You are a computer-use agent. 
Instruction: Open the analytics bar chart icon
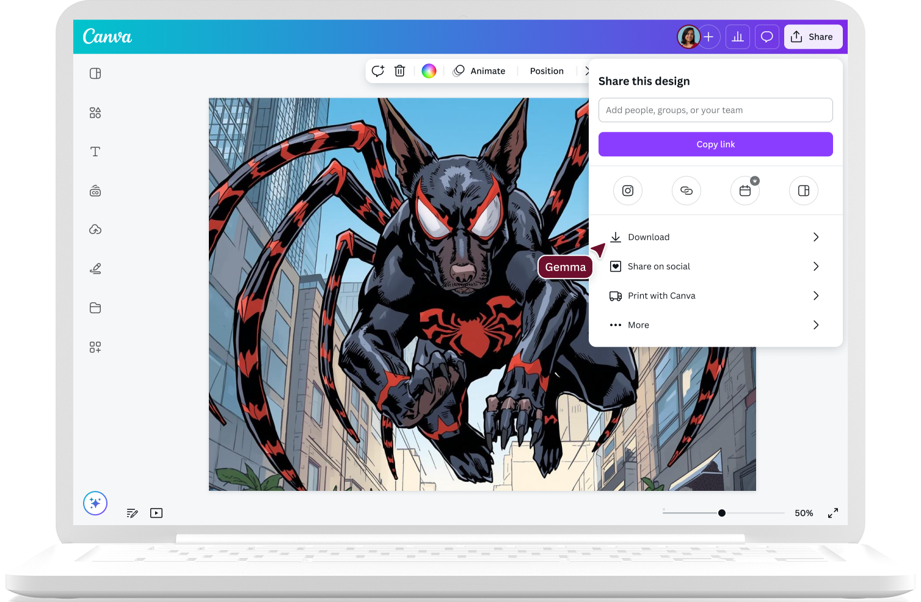click(x=738, y=37)
